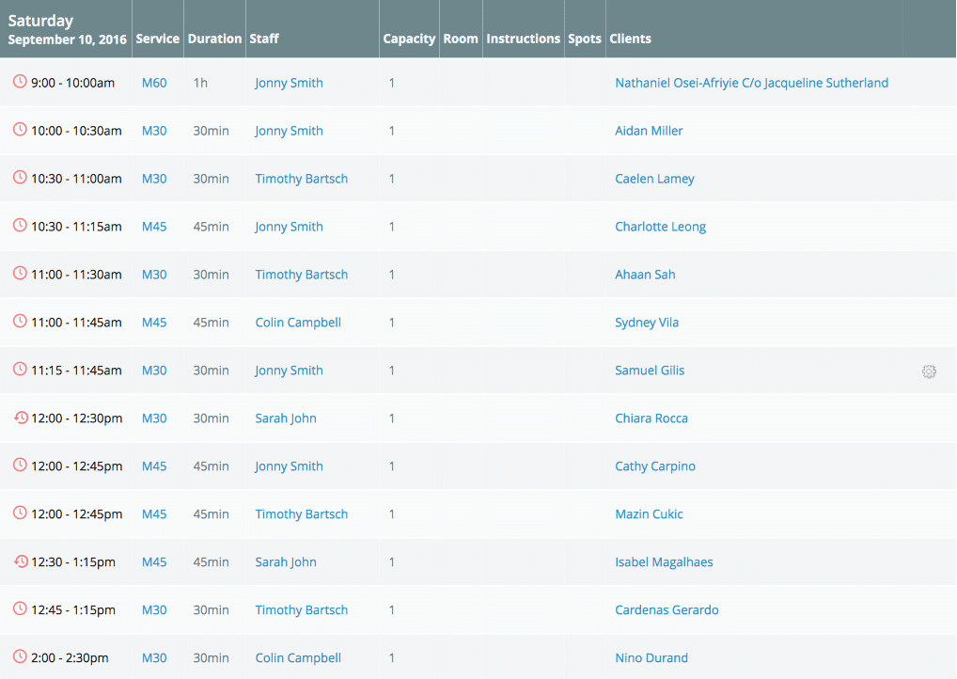Open client Cardenas Gerardo

[667, 610]
